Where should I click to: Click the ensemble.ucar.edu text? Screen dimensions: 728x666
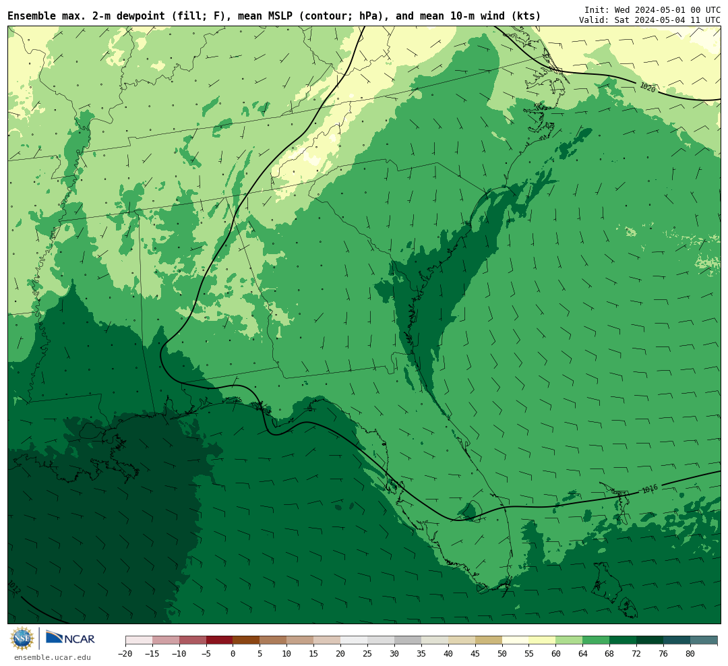click(x=53, y=657)
